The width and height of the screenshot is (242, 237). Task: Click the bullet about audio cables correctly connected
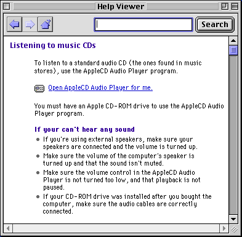pyautogui.click(x=127, y=204)
